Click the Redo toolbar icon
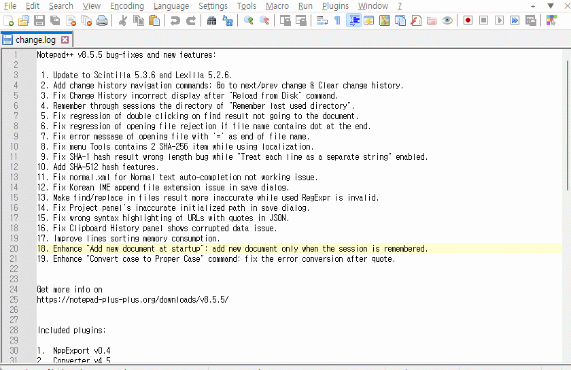 (x=191, y=21)
